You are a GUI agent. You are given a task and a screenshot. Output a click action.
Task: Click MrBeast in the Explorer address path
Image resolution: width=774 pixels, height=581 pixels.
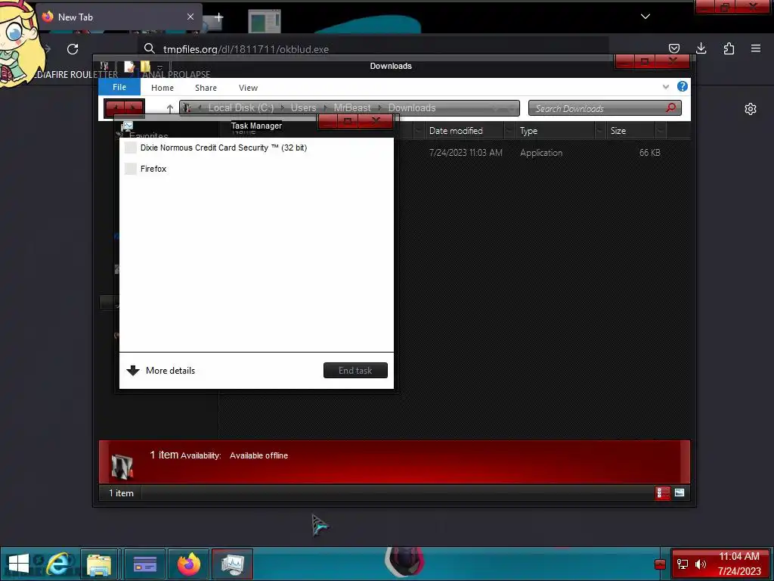pyautogui.click(x=352, y=107)
